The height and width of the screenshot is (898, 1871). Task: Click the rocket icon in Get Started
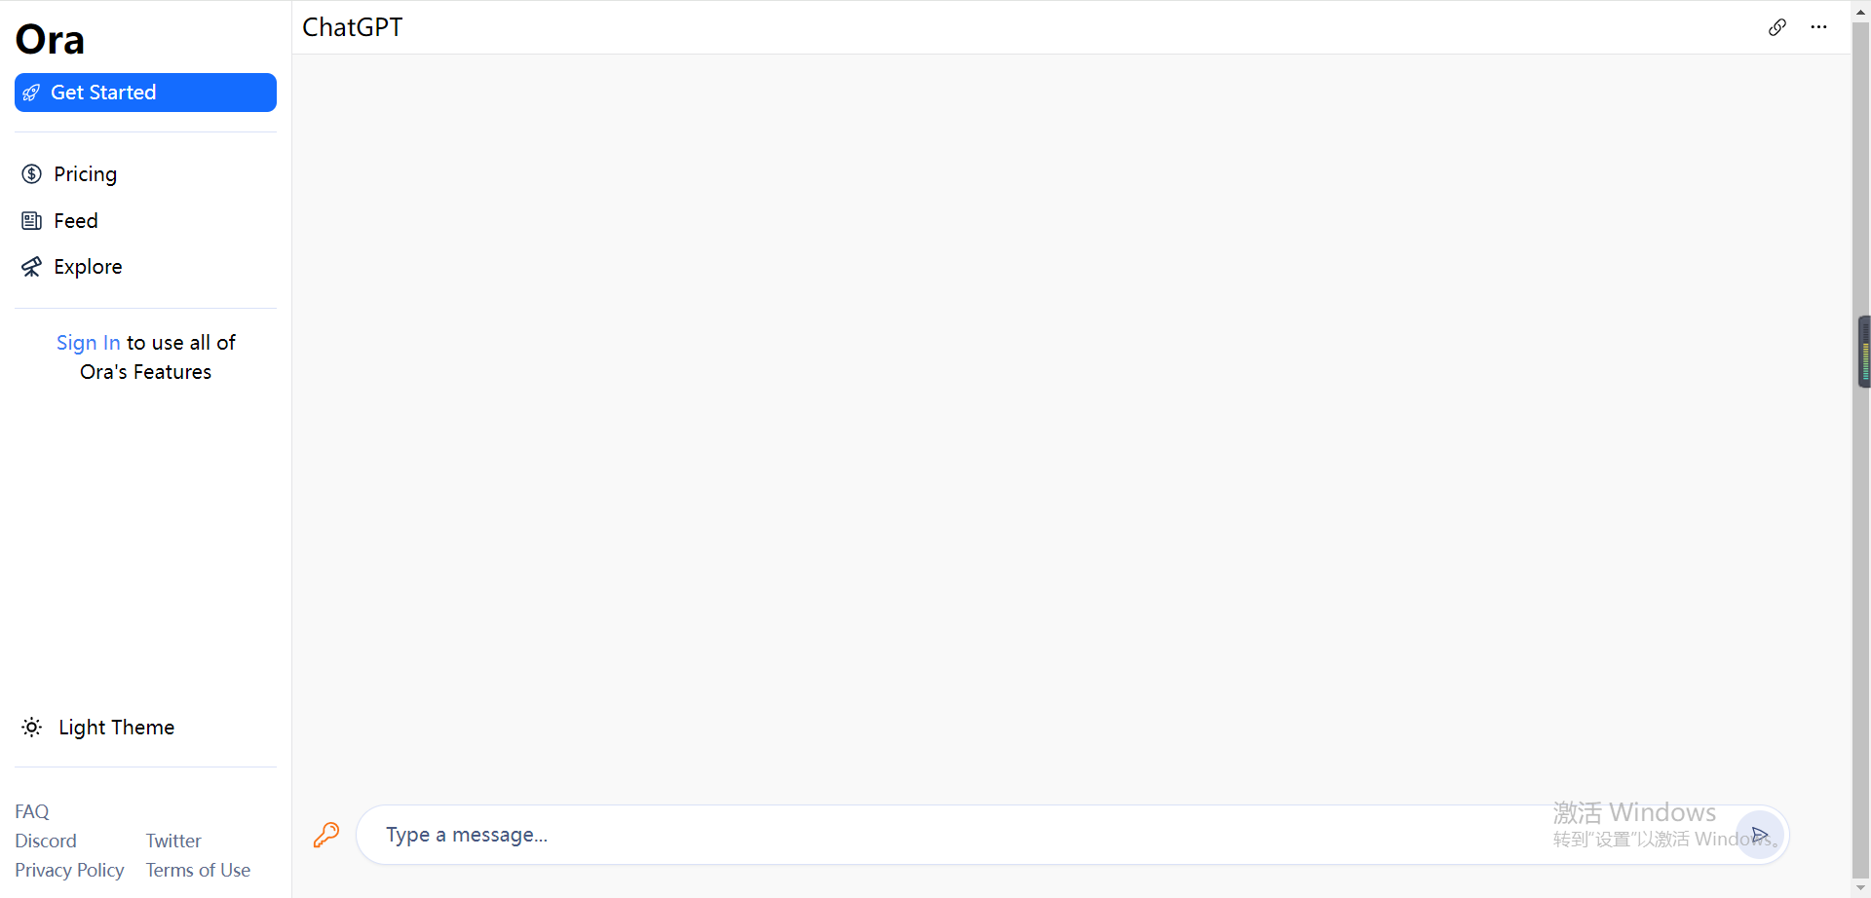[x=31, y=93]
